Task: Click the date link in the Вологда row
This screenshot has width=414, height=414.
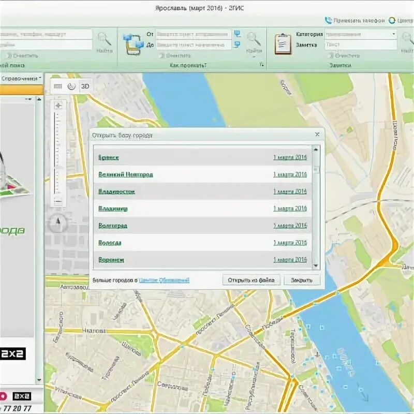Action: coord(290,243)
